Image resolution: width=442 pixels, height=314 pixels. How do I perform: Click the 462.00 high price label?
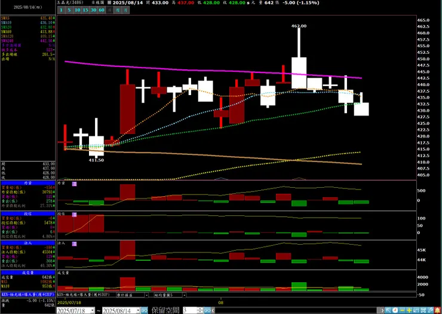(x=299, y=26)
